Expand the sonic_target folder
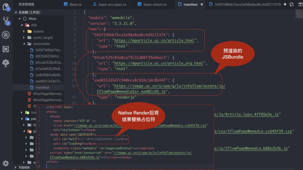 [x=24, y=37]
